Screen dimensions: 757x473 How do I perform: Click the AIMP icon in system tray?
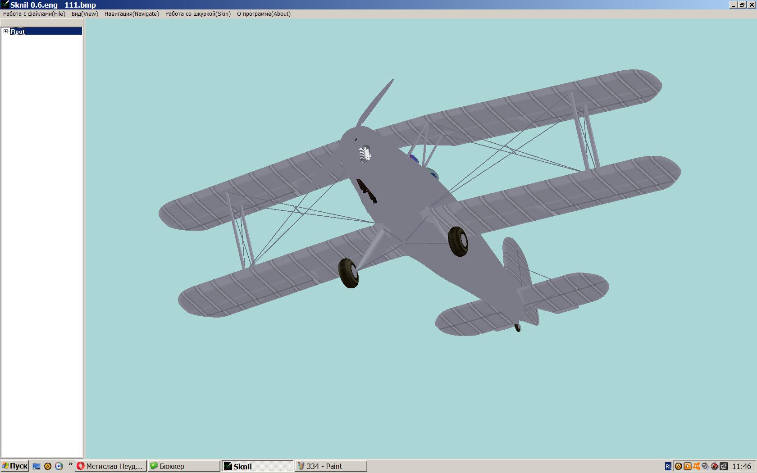click(678, 466)
